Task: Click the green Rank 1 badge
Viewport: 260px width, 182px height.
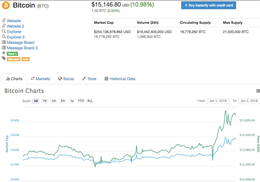Action: click(12, 54)
